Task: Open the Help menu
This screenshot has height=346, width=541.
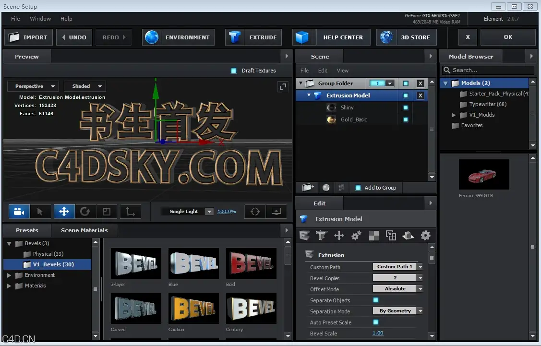Action: pos(66,19)
